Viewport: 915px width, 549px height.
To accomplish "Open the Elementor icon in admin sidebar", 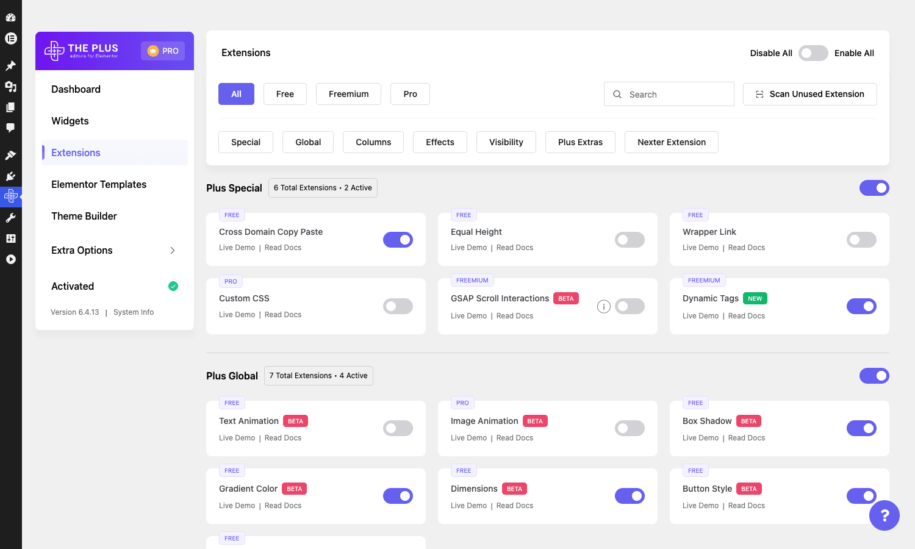I will click(x=10, y=38).
